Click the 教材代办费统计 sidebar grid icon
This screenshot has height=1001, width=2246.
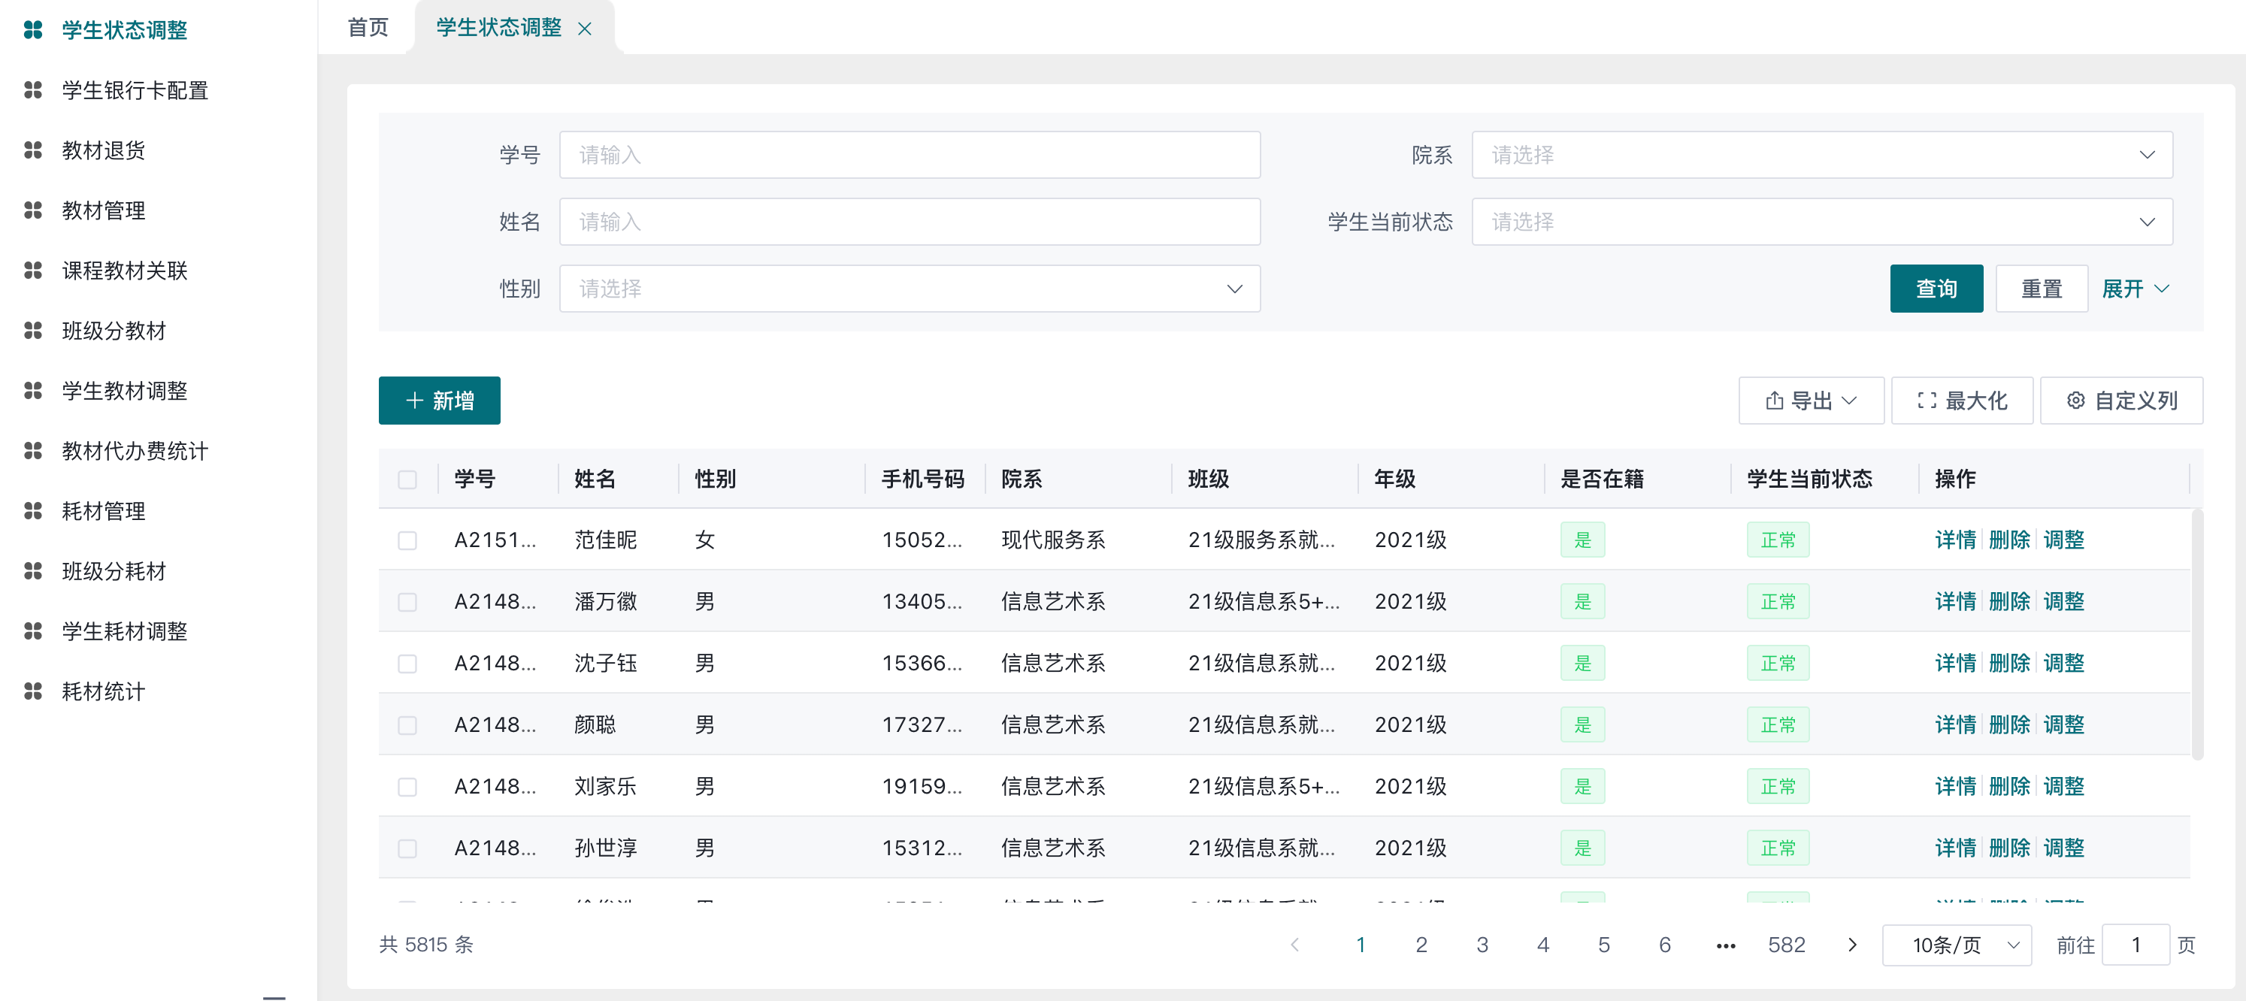[33, 452]
